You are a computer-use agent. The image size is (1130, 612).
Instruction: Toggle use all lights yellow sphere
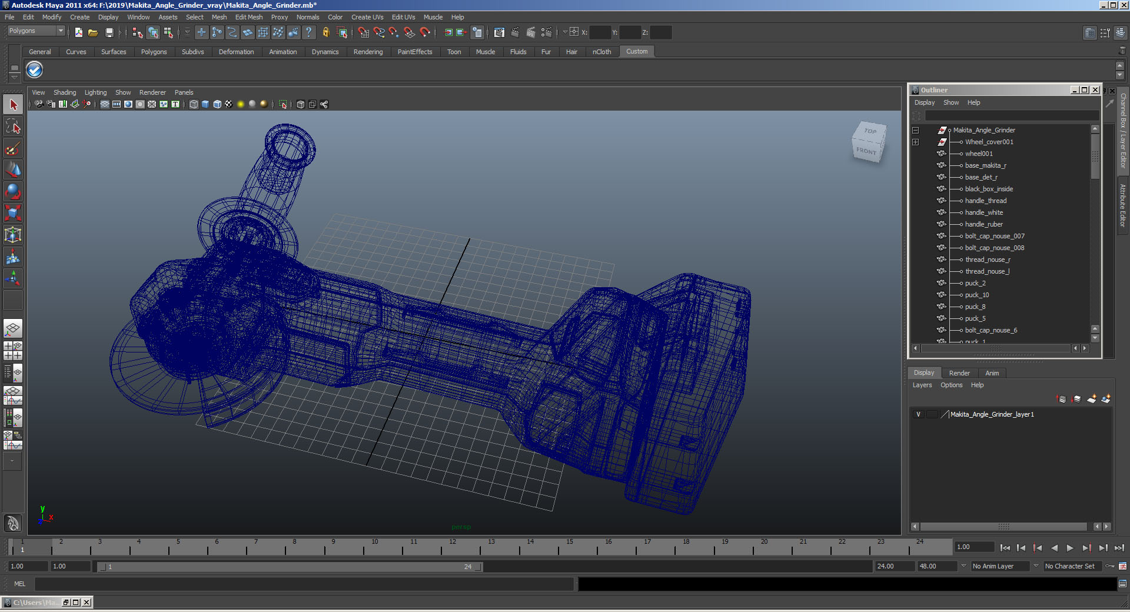[241, 104]
